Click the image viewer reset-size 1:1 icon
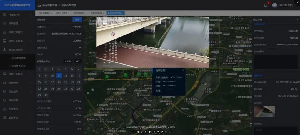Image resolution: width=300 pixels, height=135 pixels. (137, 132)
